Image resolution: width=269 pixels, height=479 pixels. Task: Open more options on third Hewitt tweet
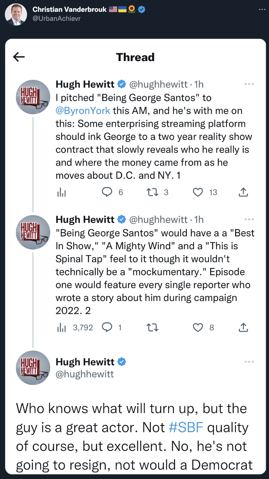coord(249,362)
